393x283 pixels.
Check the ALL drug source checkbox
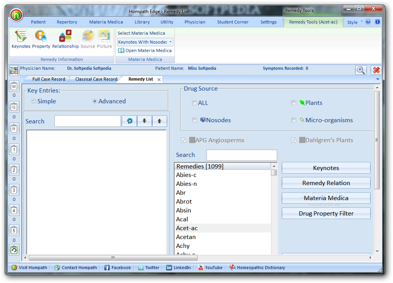[194, 103]
